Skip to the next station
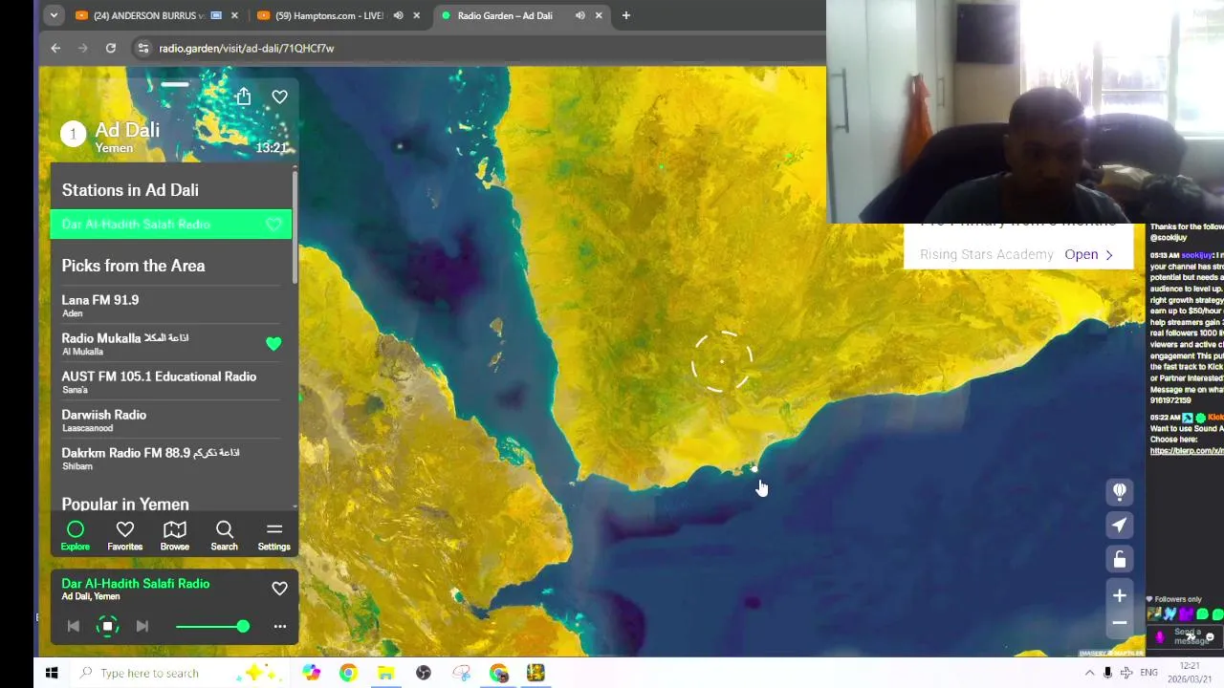Viewport: 1224px width, 688px height. point(142,627)
